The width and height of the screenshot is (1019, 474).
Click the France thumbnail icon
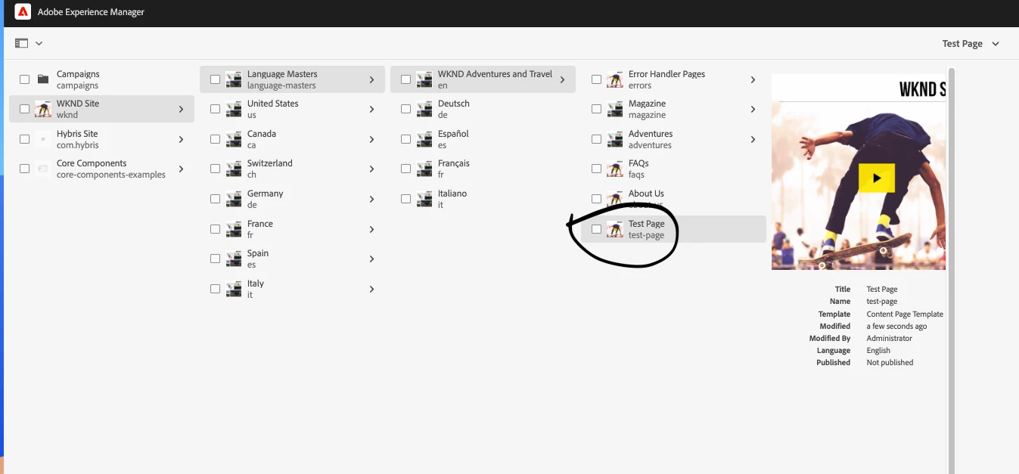234,229
